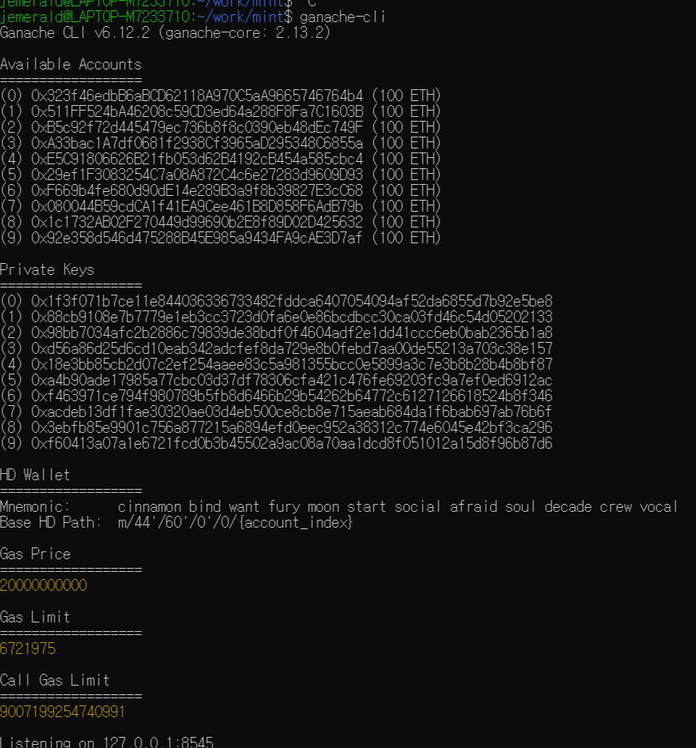Viewport: 696px width, 748px height.
Task: Click account (8) address 0x1c1732AB02F2
Action: [x=197, y=222]
